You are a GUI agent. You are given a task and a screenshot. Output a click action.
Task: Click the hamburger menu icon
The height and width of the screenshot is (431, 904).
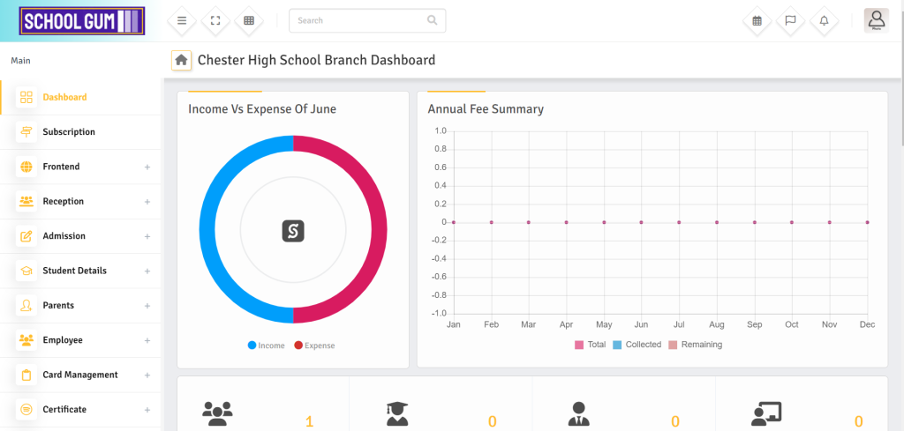(182, 20)
